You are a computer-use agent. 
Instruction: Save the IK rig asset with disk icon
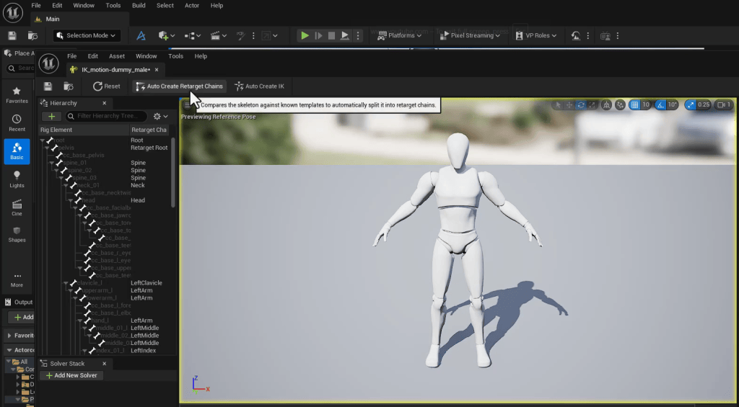click(x=48, y=86)
